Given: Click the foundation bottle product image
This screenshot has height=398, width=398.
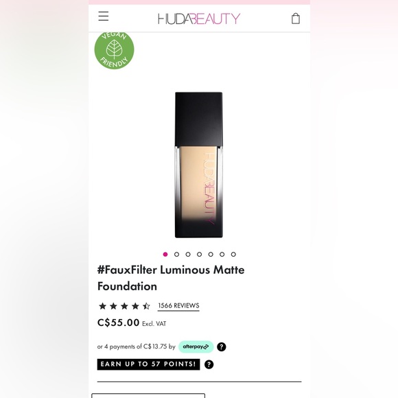Looking at the screenshot, I should coord(199,165).
